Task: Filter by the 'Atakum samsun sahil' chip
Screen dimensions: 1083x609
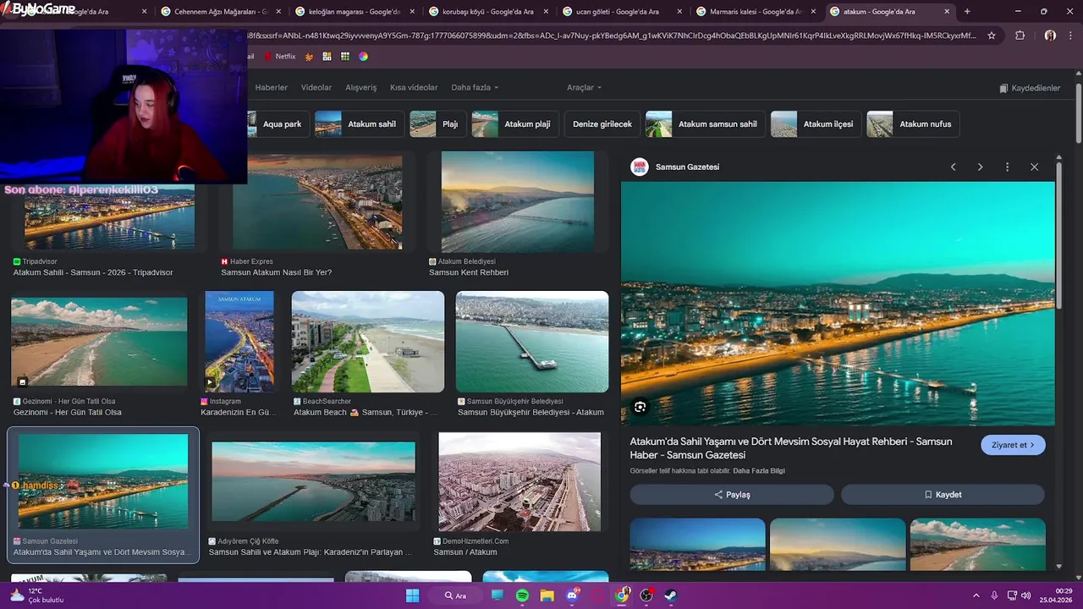Action: [x=705, y=124]
